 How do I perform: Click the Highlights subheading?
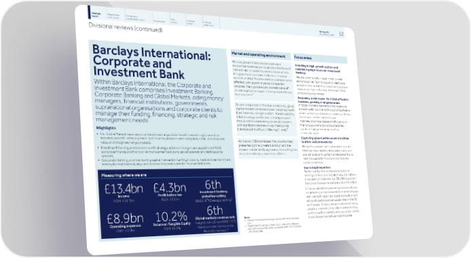(106, 128)
